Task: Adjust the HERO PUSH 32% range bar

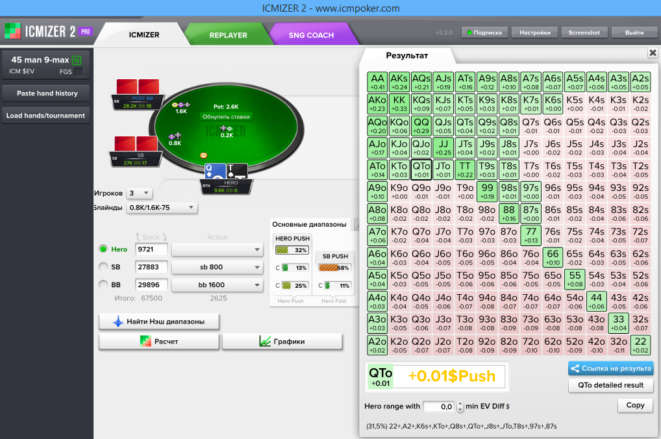Action: pyautogui.click(x=292, y=250)
